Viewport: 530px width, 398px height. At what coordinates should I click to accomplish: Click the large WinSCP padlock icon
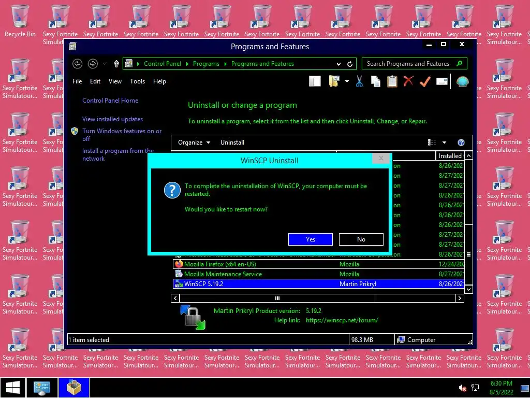tap(193, 317)
